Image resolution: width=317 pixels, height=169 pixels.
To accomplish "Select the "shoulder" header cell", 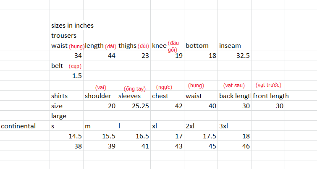I will pos(98,96).
